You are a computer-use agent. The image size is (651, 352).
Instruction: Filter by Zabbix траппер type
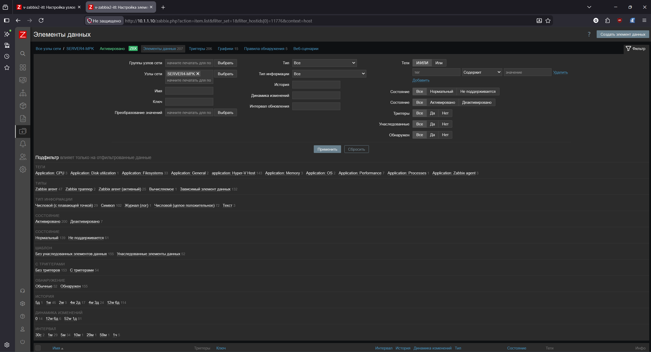tap(79, 189)
